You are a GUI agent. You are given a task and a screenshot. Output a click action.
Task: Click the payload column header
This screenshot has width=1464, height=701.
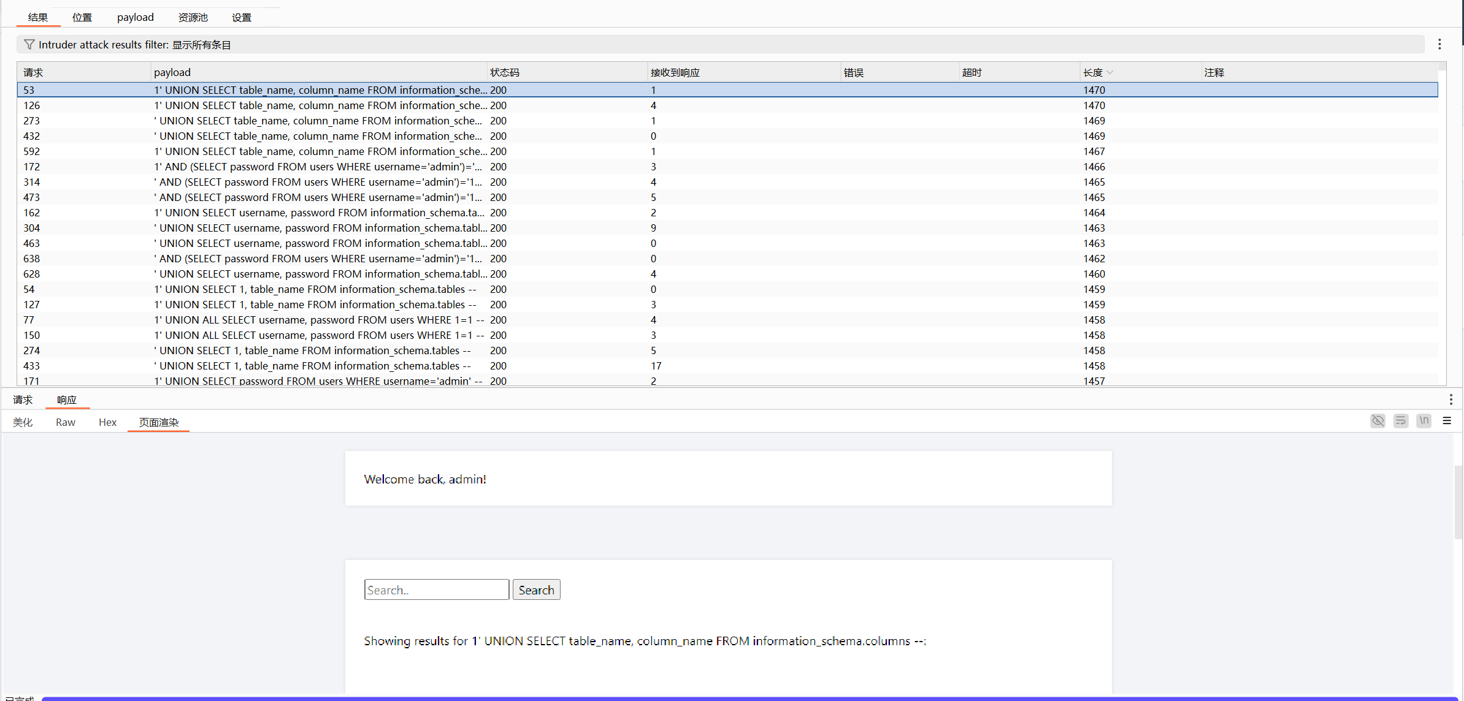(172, 72)
